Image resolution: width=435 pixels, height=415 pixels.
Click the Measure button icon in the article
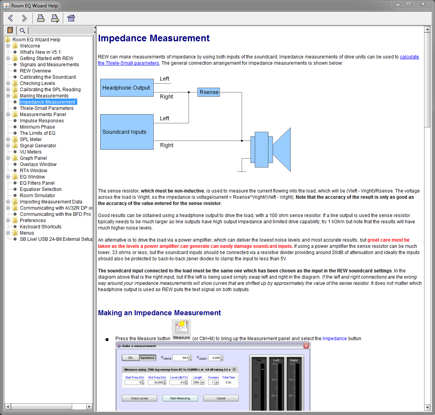coord(181,330)
